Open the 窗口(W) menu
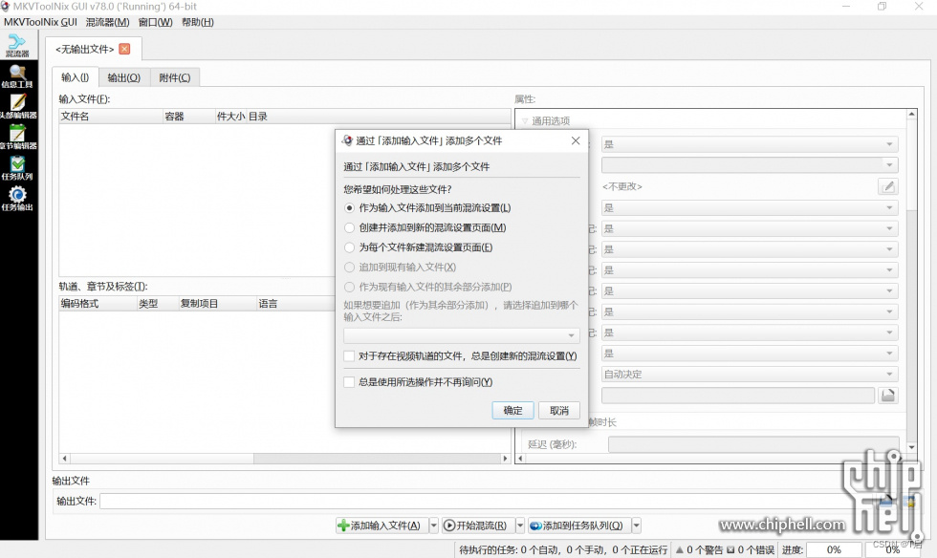This screenshot has height=558, width=937. tap(155, 22)
